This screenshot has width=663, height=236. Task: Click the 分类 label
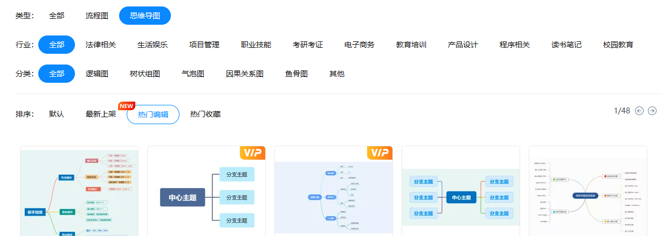pos(25,74)
